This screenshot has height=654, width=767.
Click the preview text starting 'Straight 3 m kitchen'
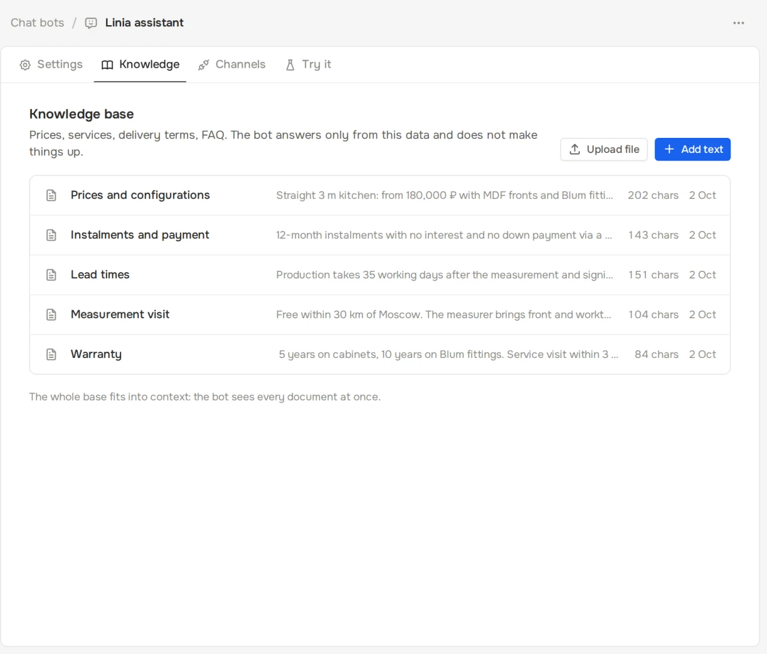pyautogui.click(x=445, y=195)
